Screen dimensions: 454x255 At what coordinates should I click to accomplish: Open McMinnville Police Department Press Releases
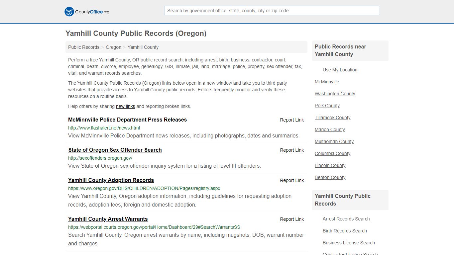pyautogui.click(x=127, y=120)
